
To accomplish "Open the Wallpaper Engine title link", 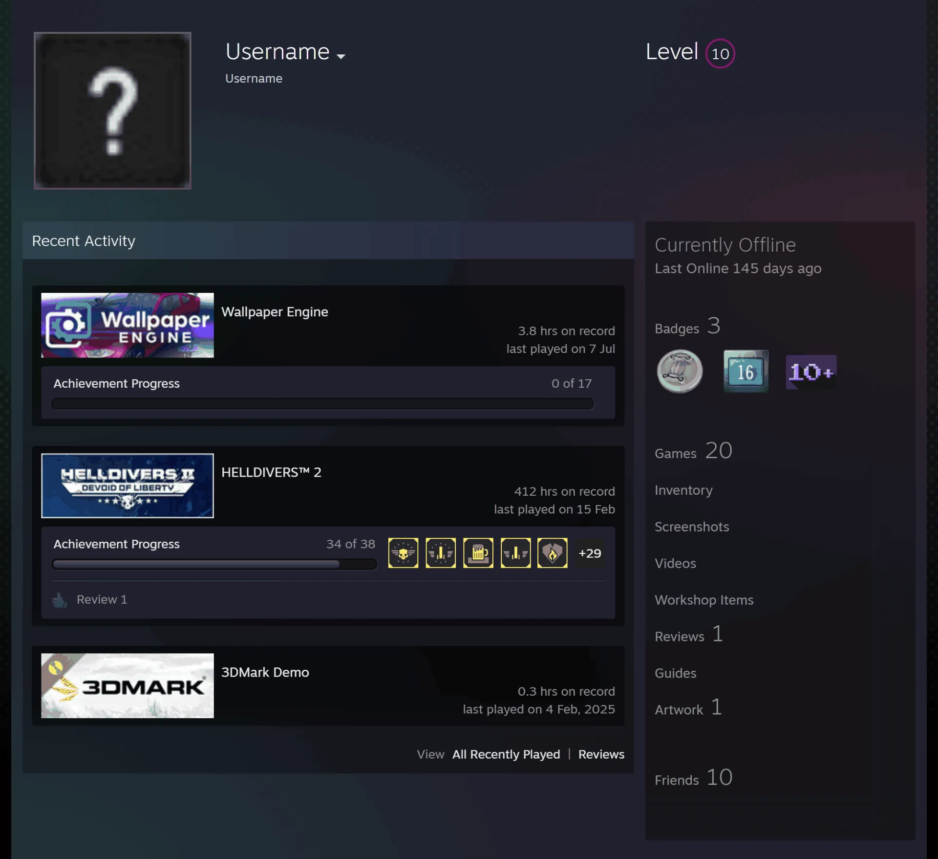I will [275, 312].
